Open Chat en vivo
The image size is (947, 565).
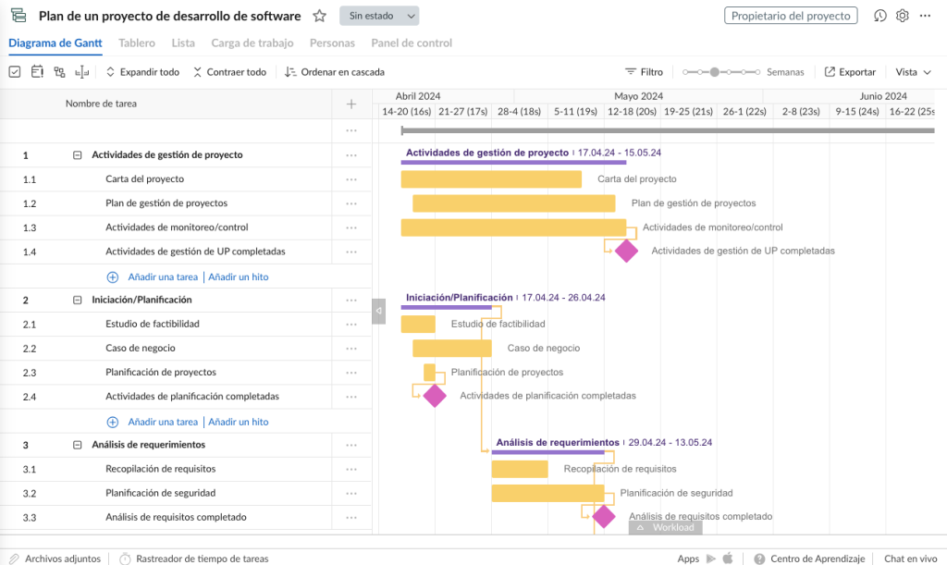click(910, 559)
